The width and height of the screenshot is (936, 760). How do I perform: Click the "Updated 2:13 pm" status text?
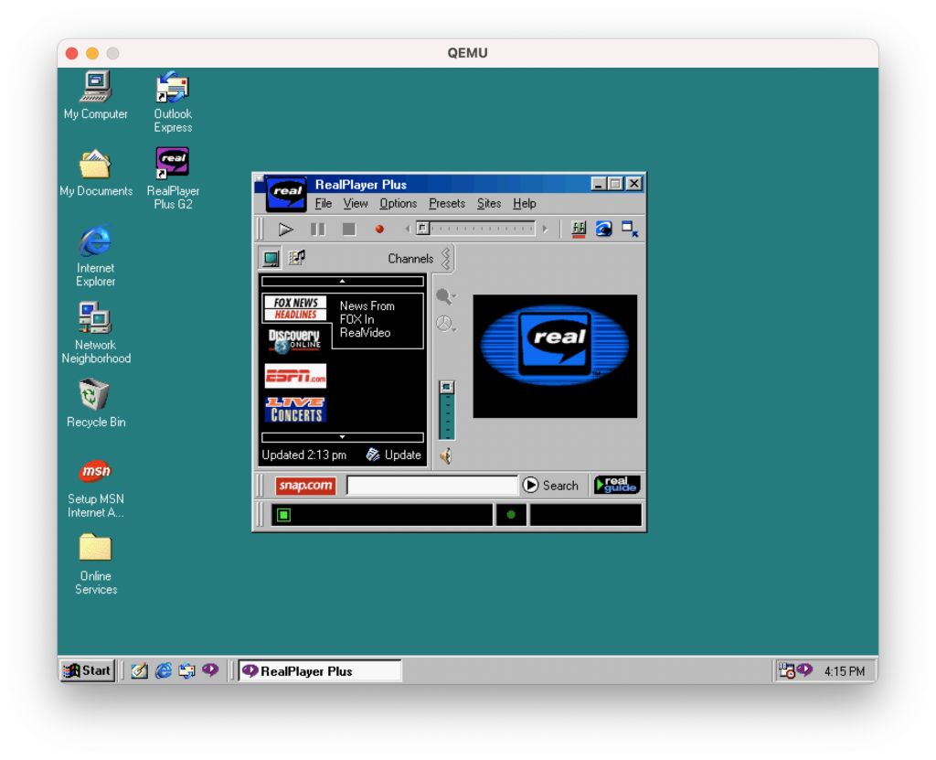click(303, 455)
